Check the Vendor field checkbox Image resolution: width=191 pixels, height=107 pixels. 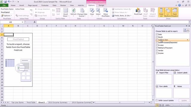[x=157, y=51]
